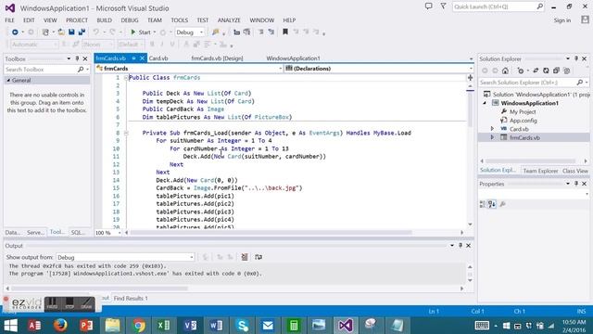Switch to the Server Explorer bottom tab

click(35, 232)
